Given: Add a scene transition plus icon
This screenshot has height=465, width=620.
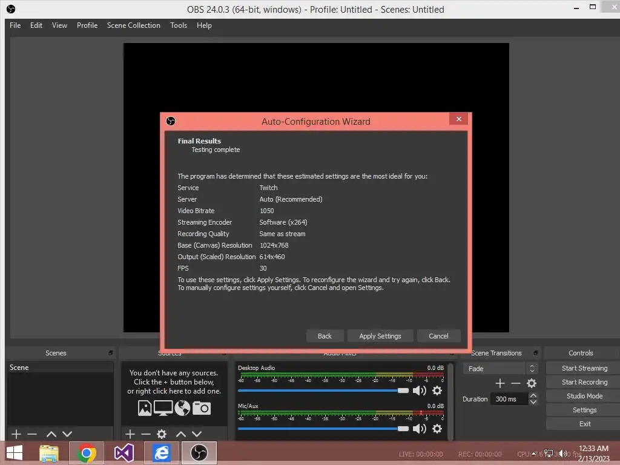Looking at the screenshot, I should click(x=500, y=383).
